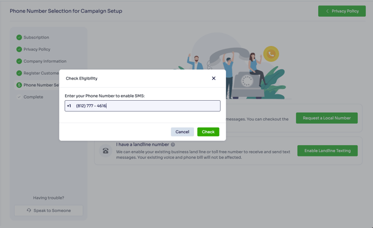Click the phone number input field
Screen dimensions: 373x228
click(146, 106)
